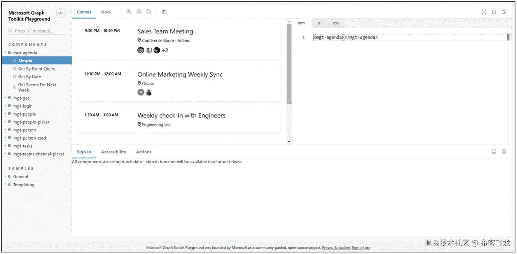
Task: Select the Simple story
Action: pyautogui.click(x=37, y=60)
